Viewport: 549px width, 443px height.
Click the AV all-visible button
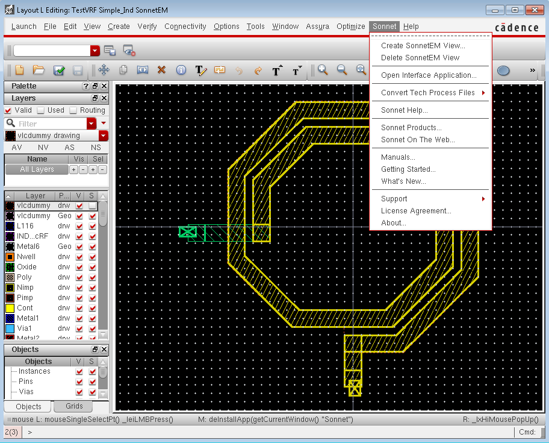click(x=17, y=148)
